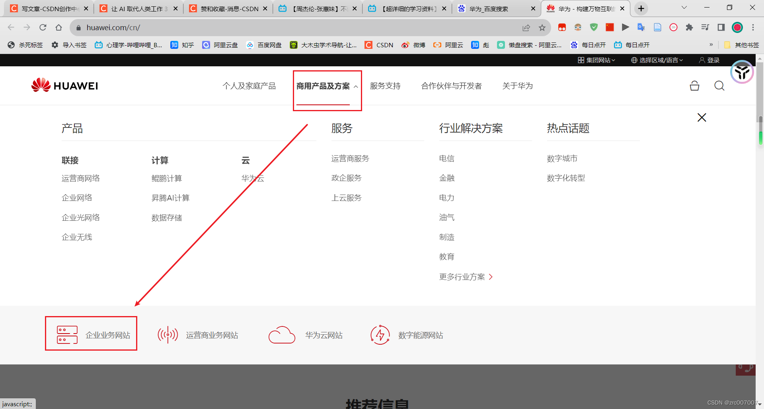This screenshot has height=409, width=764.
Task: Open tab search dropdown arrow
Action: (684, 8)
